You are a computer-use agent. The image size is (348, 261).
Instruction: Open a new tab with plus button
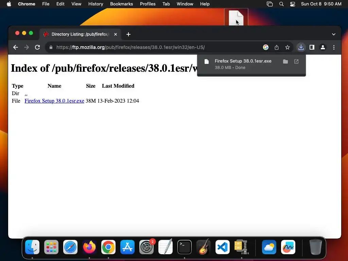(128, 34)
